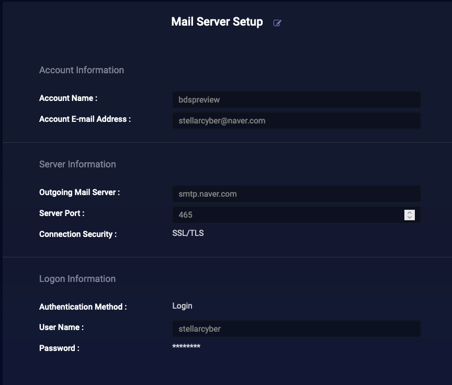Select the Logon Information section heading

(77, 279)
